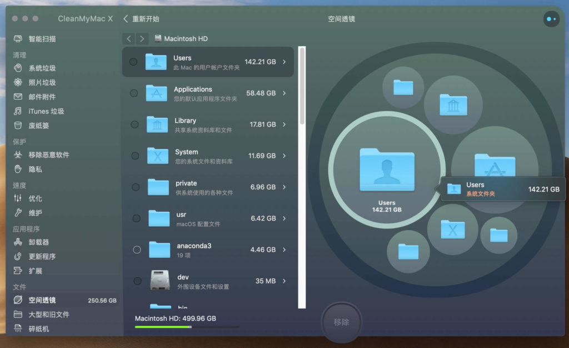569x348 pixels.
Task: Click the Users 142.21 GB tooltip popup
Action: (x=503, y=189)
